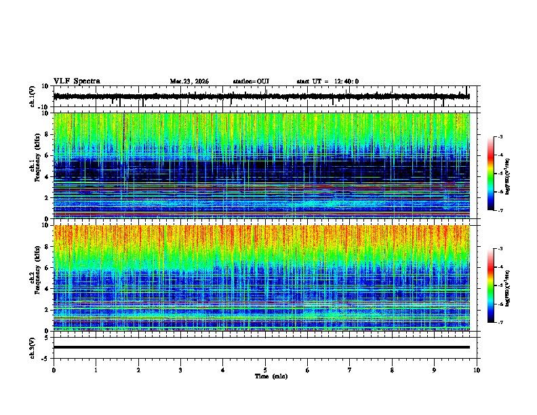The image size is (537, 415).
Task: Click time-axis tick label "0"
Action: point(54,370)
